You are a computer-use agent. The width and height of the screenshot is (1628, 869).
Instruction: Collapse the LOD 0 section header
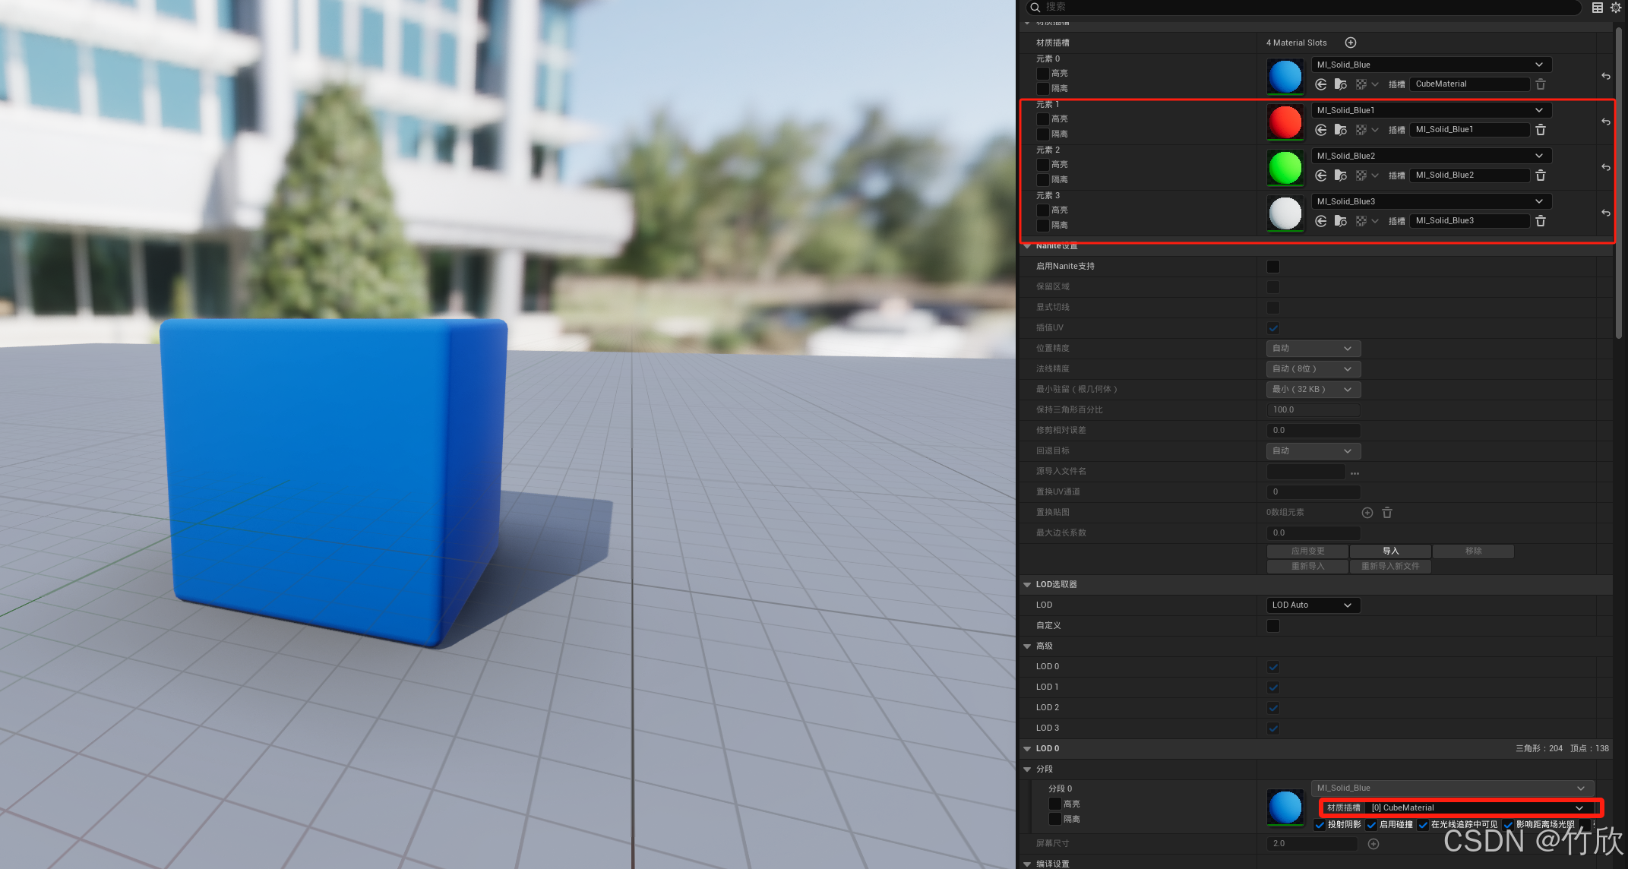click(x=1027, y=749)
